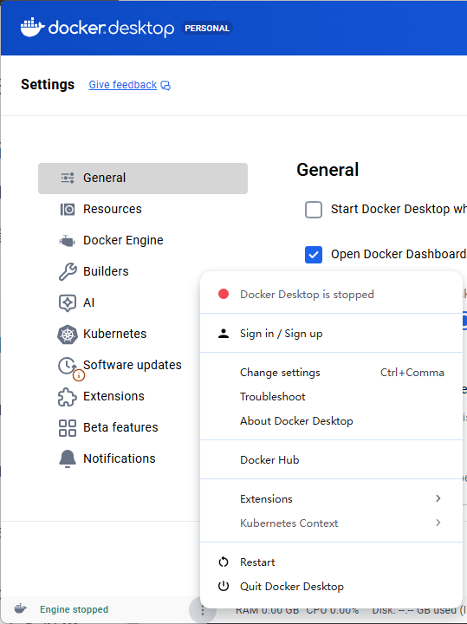Click the RAM usage in status bar

pyautogui.click(x=268, y=610)
